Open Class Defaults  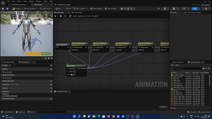coord(110,9)
